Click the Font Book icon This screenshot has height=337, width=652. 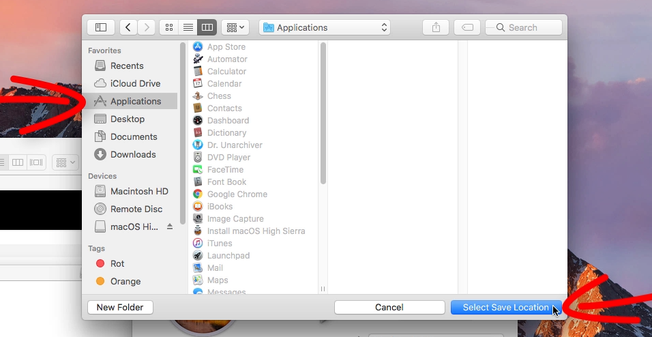point(198,182)
